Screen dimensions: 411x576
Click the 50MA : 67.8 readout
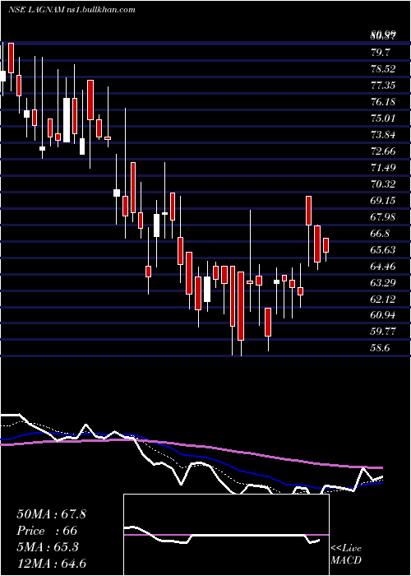(x=51, y=514)
